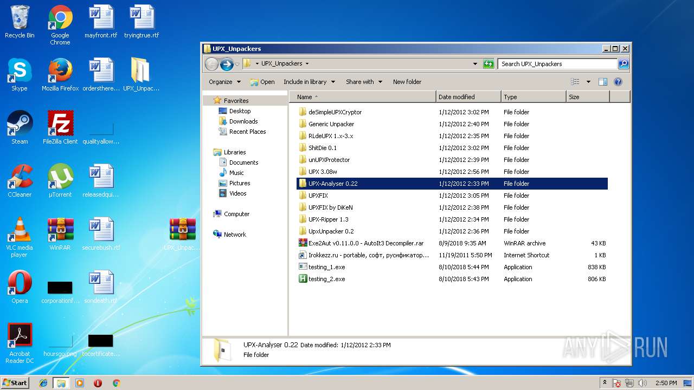
Task: Sort by Size column header
Action: (588, 97)
